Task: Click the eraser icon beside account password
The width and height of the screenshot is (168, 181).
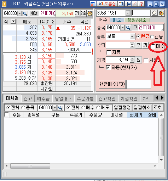Action: (x=154, y=13)
